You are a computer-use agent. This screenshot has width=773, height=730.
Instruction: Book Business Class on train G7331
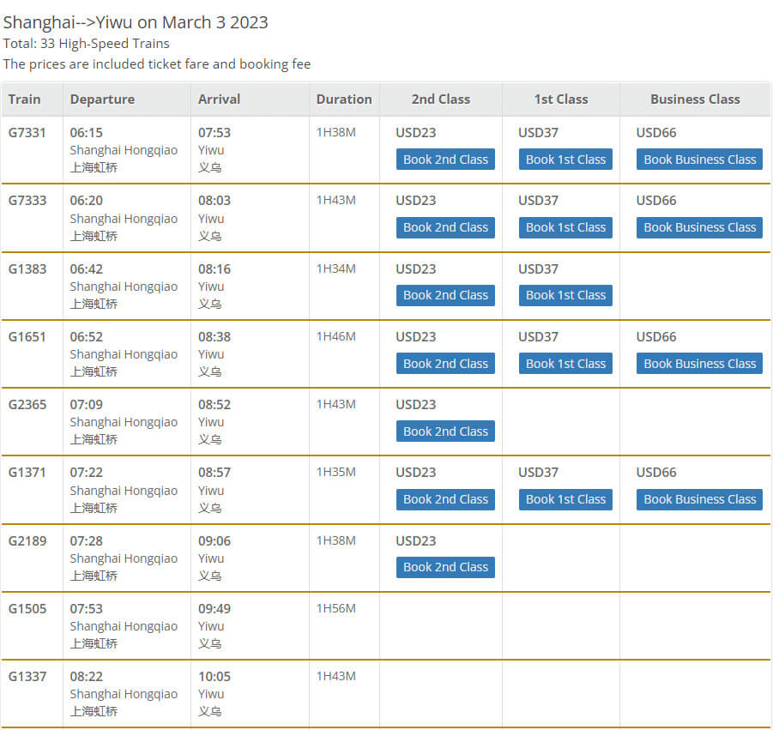pos(699,160)
